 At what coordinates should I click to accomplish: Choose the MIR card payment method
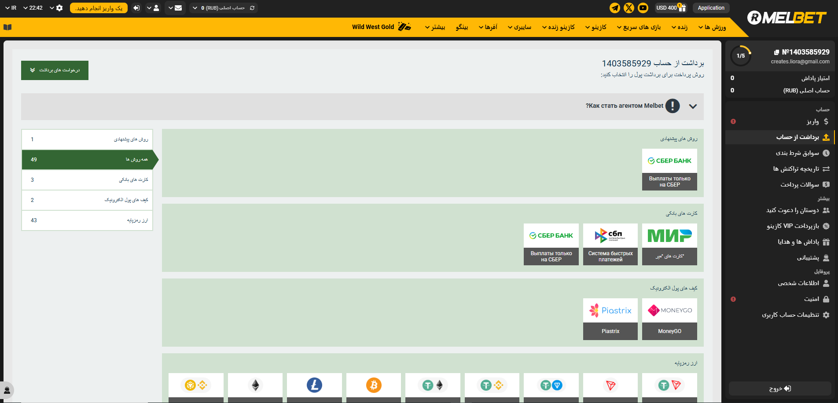pyautogui.click(x=669, y=244)
